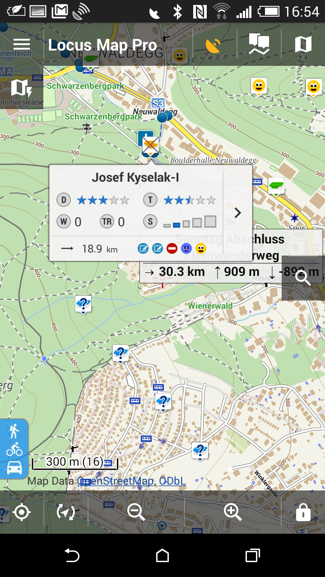Screen dimensions: 325x577
Task: Open the data manager icon
Action: (259, 45)
